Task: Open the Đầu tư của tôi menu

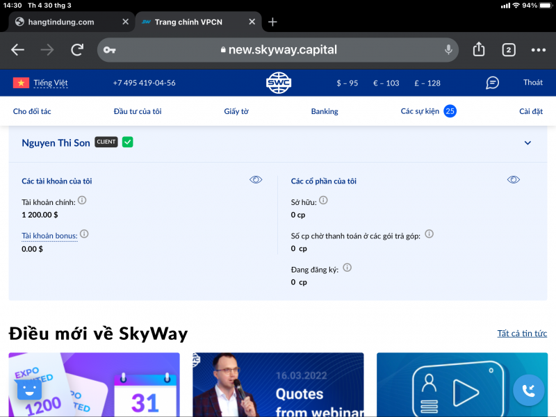Action: [138, 111]
